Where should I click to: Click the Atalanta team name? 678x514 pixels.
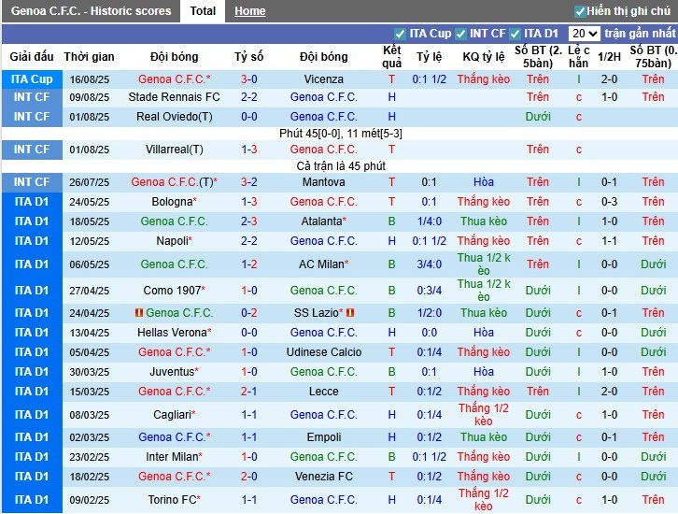coord(322,221)
